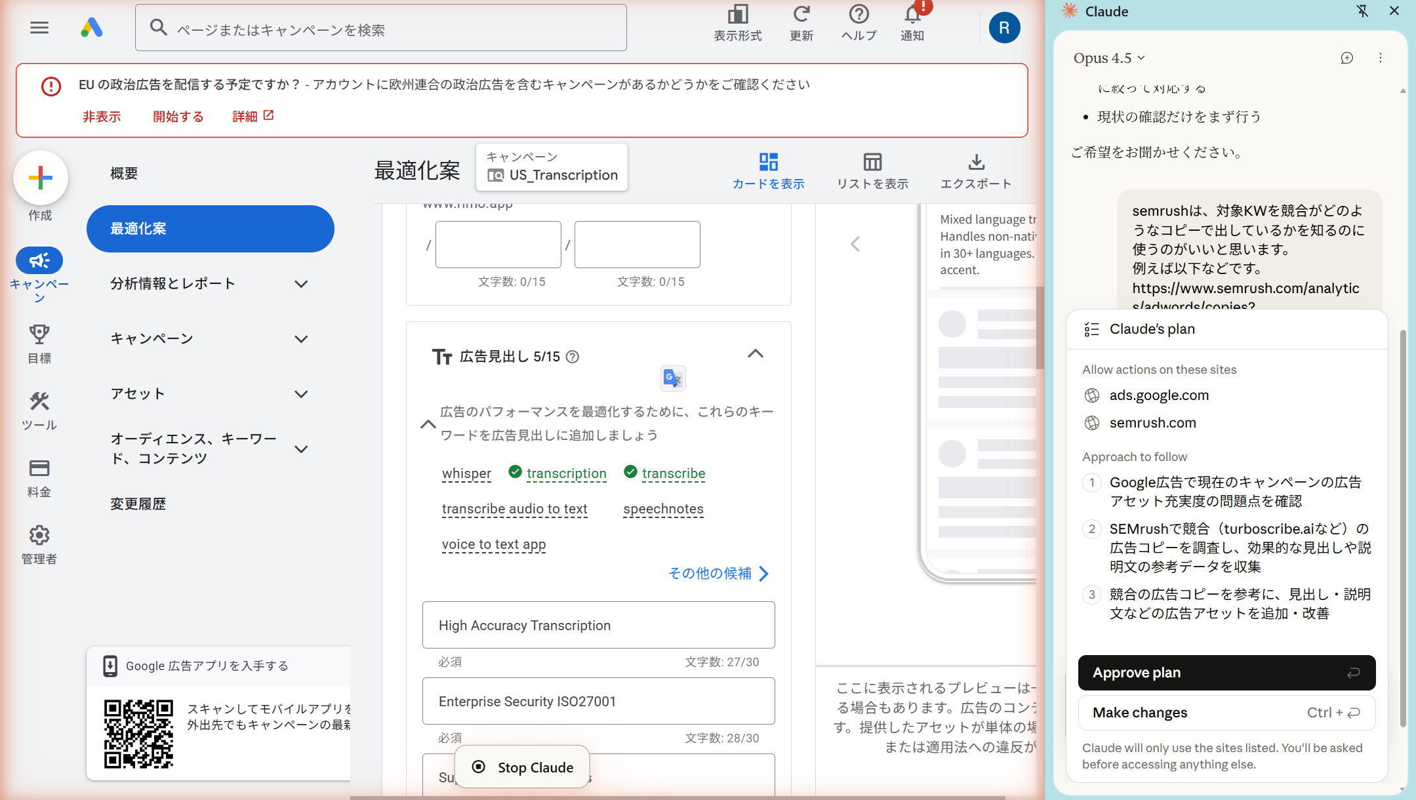Click その他の候補 to see more suggestions
Screen dimensions: 1416x800
[710, 572]
